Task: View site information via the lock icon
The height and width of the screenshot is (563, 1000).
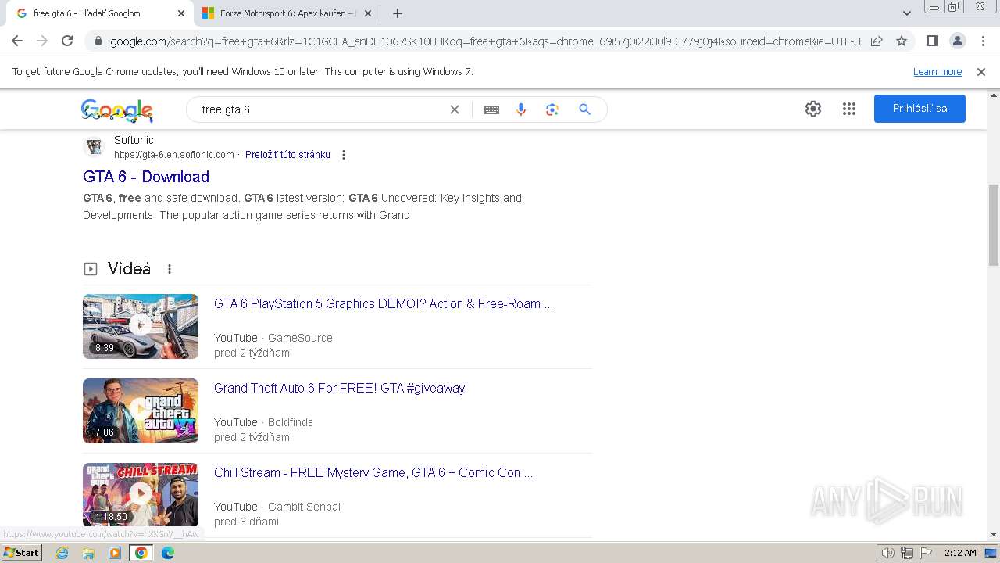Action: pos(98,41)
